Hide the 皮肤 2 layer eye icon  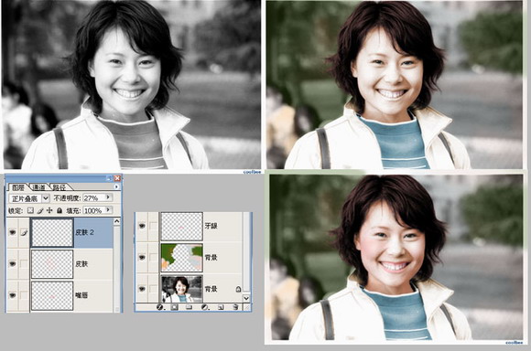[13, 232]
